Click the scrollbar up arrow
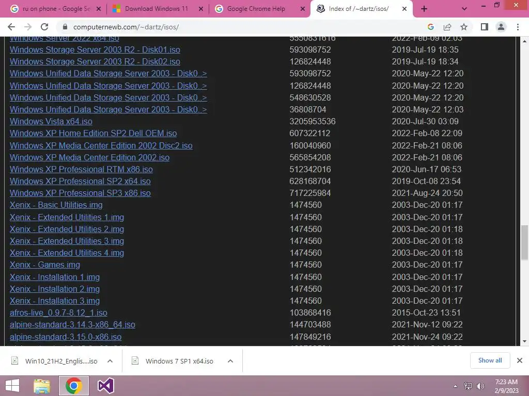This screenshot has height=396, width=529. click(x=524, y=41)
